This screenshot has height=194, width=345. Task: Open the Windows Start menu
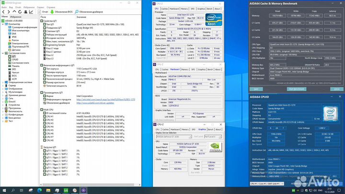pos(4,190)
